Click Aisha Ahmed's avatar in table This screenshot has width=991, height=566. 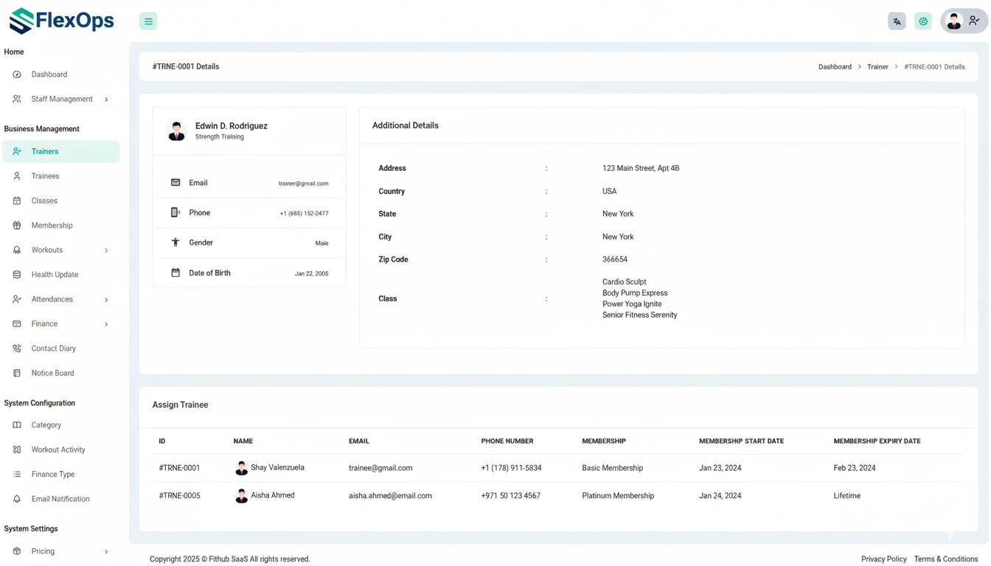point(241,496)
